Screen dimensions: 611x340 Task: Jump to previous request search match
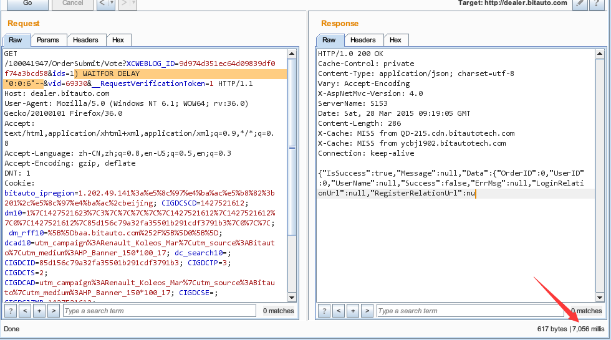click(25, 311)
